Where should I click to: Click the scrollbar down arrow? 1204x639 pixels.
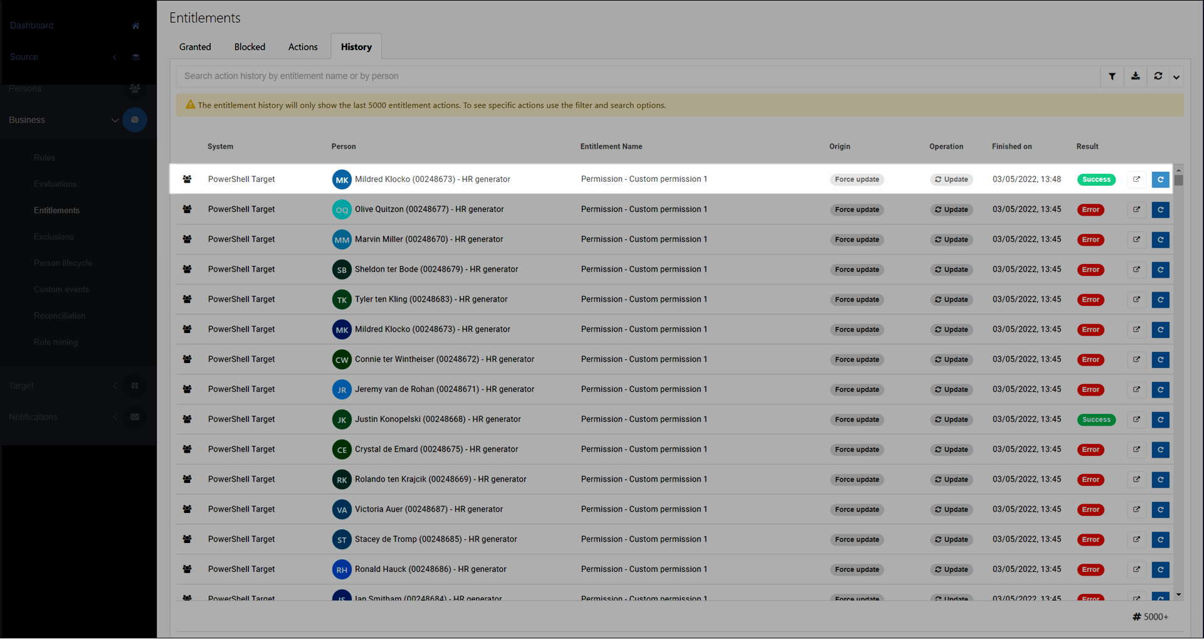coord(1179,594)
